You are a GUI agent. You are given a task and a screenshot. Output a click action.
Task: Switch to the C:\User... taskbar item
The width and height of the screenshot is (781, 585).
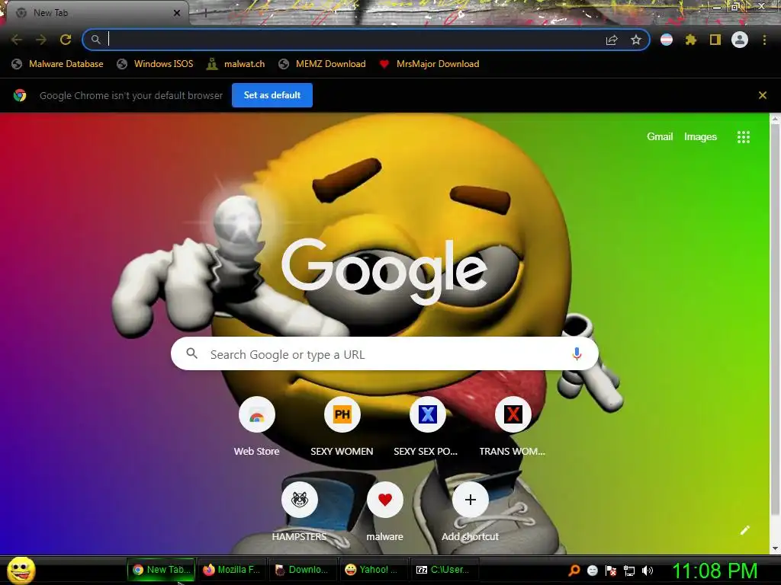445,570
